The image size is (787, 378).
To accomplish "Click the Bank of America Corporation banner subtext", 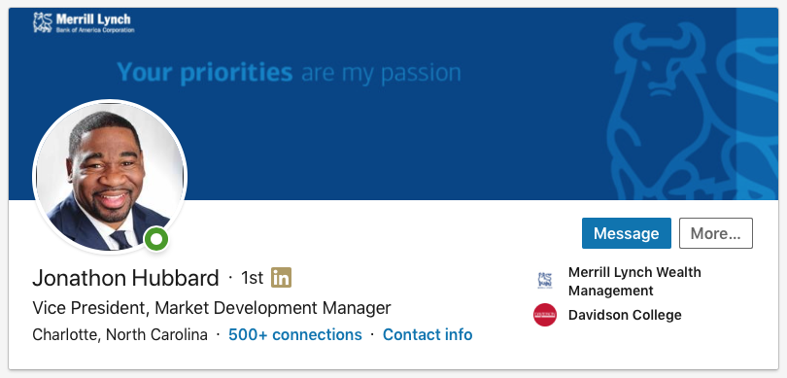I will (95, 30).
